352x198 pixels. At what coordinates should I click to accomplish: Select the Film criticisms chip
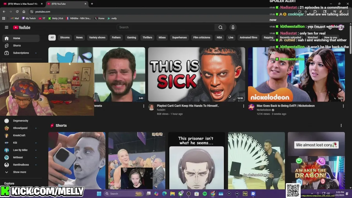(x=202, y=37)
